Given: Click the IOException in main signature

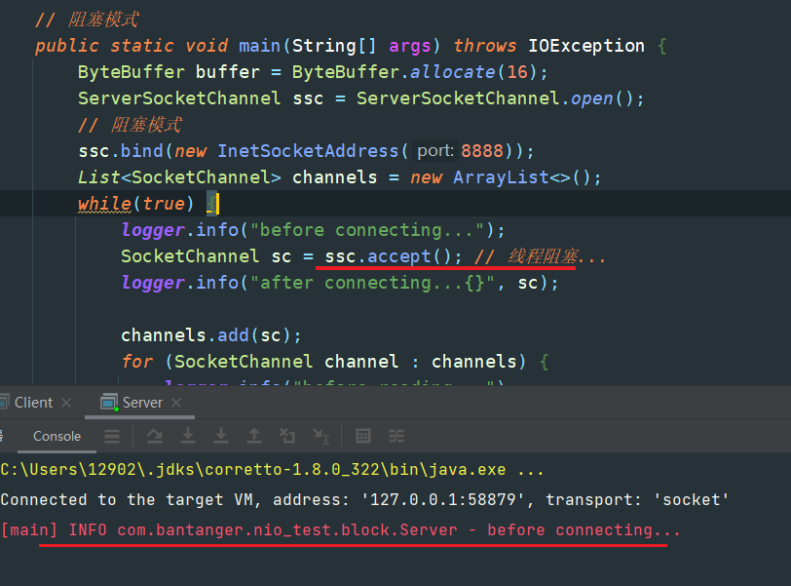Looking at the screenshot, I should point(586,46).
